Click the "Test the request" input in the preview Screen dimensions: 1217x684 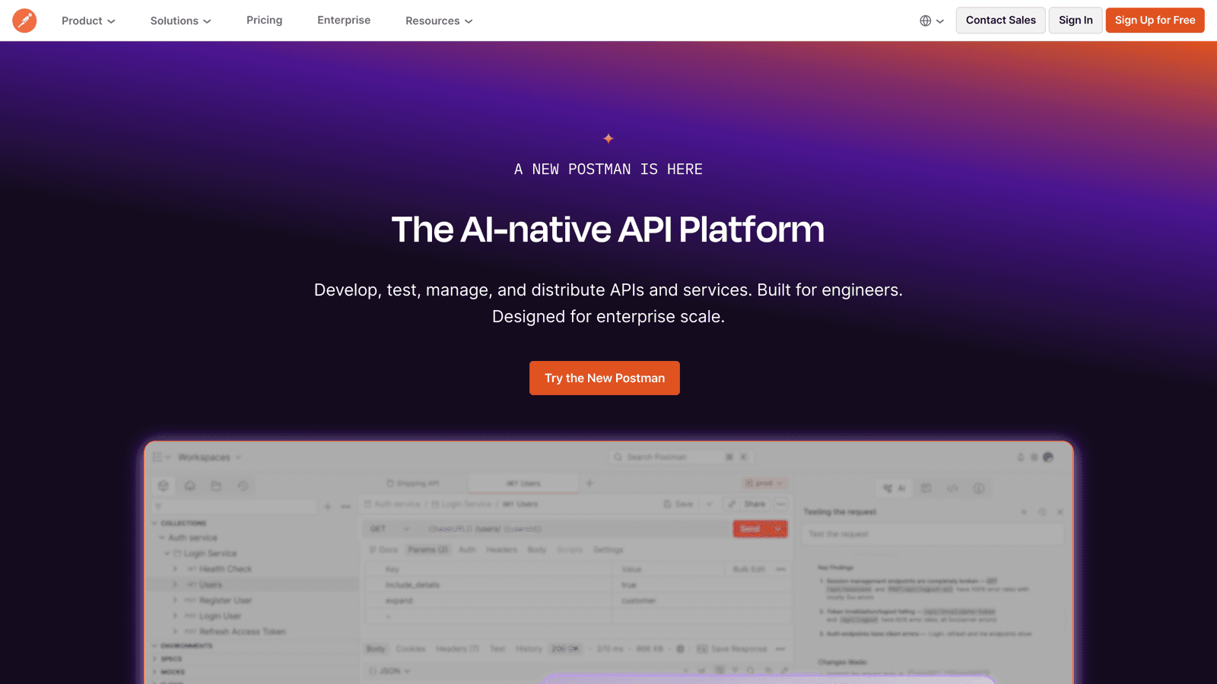click(933, 534)
